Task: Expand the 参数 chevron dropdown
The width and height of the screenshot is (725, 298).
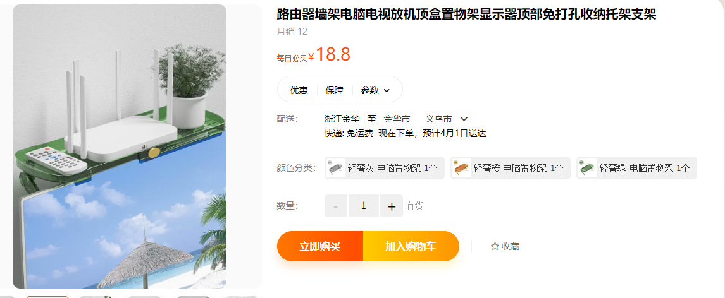Action: (x=387, y=90)
